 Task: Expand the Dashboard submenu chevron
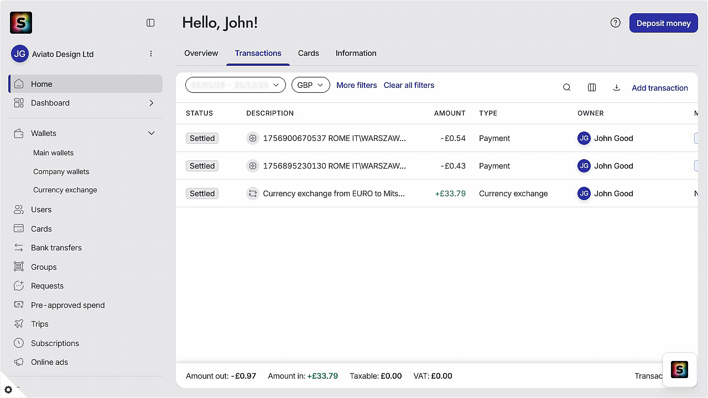[x=151, y=103]
